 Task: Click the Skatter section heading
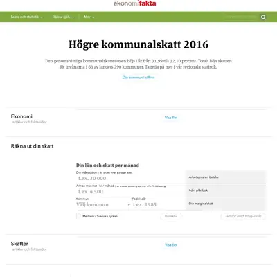pyautogui.click(x=19, y=244)
